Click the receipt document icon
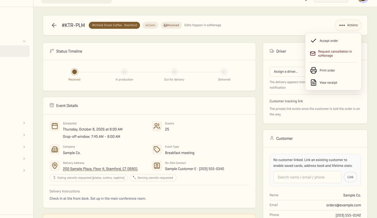377x218 pixels. (313, 82)
